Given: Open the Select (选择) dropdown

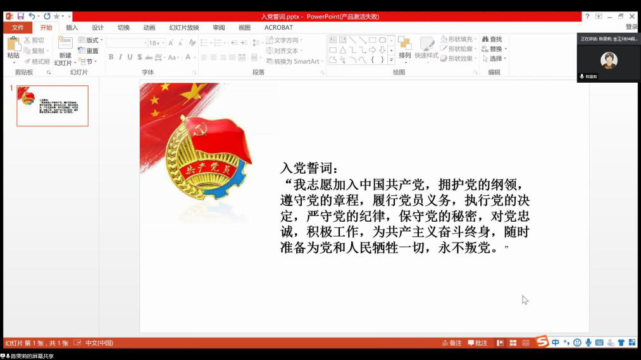Looking at the screenshot, I should [x=495, y=58].
